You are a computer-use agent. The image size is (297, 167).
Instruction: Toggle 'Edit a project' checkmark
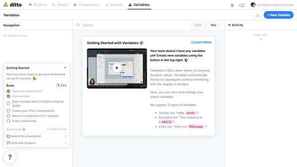[x=8, y=96]
